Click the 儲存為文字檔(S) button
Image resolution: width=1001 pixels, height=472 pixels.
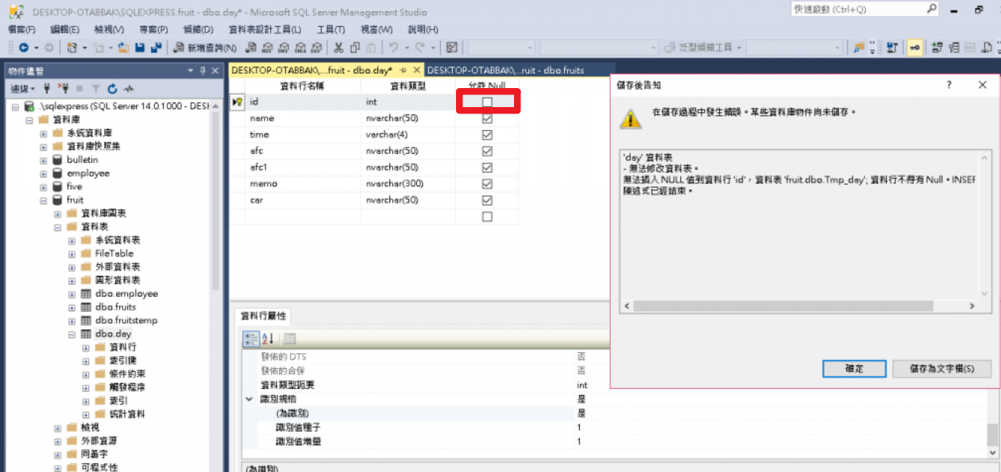pyautogui.click(x=941, y=369)
